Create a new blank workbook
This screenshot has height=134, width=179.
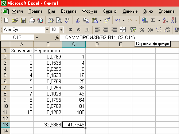[6, 20]
